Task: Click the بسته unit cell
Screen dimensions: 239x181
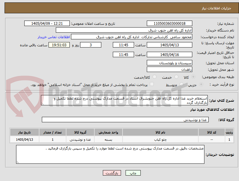Action: coord(108,140)
